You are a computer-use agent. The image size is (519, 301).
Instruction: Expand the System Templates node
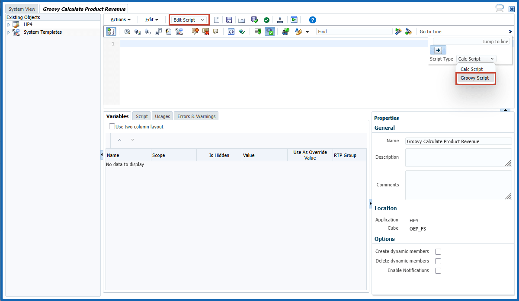pyautogui.click(x=8, y=32)
